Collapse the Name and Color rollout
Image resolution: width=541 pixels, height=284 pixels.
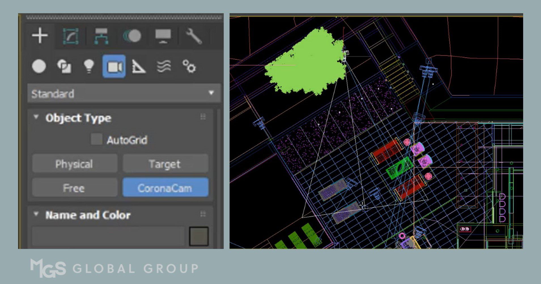coord(36,215)
